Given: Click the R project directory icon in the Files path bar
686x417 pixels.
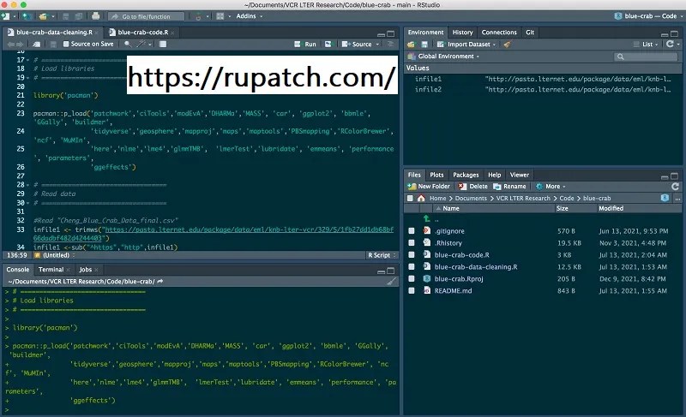Looking at the screenshot, I should 665,199.
